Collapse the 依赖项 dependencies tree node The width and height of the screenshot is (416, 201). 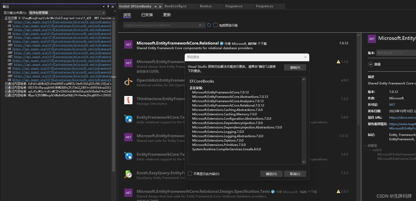click(x=365, y=146)
